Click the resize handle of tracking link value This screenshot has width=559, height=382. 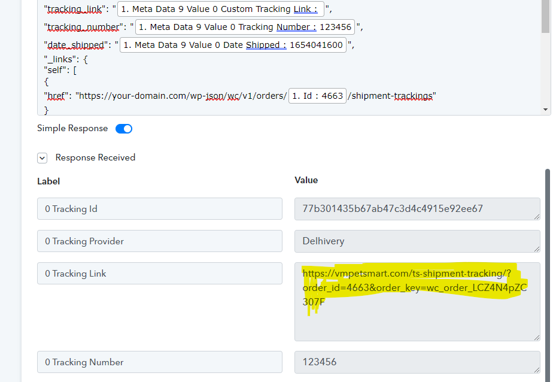click(x=536, y=338)
